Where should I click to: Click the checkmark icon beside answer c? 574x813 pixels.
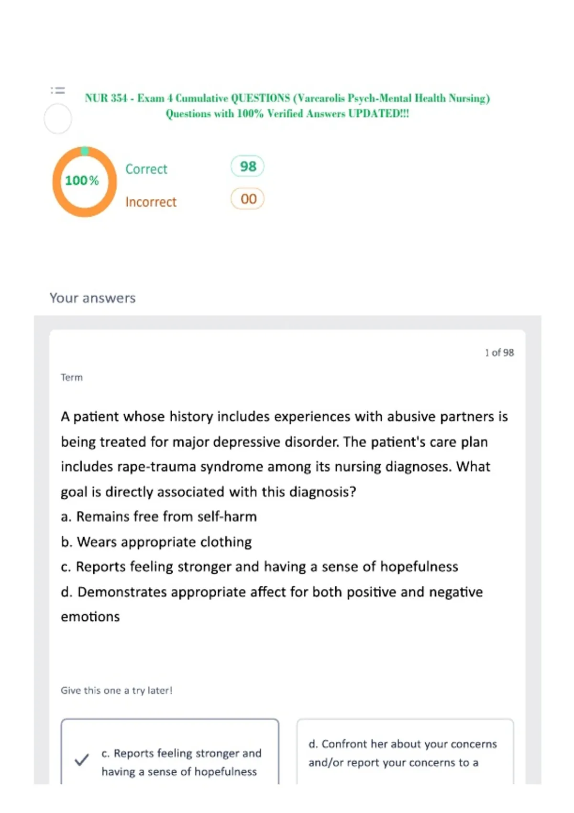pos(82,760)
